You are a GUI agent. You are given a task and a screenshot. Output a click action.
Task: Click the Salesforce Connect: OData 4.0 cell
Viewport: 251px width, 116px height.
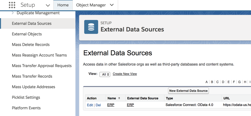coord(189,105)
